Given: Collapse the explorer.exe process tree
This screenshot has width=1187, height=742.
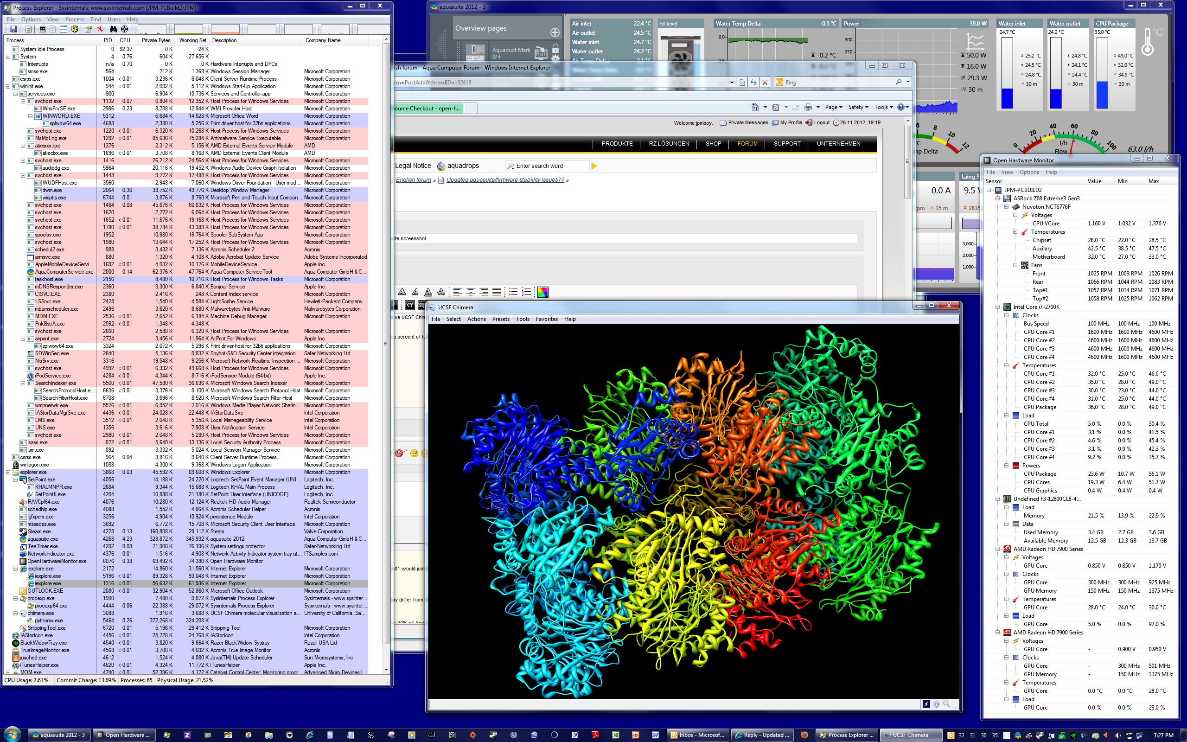Looking at the screenshot, I should [8, 473].
